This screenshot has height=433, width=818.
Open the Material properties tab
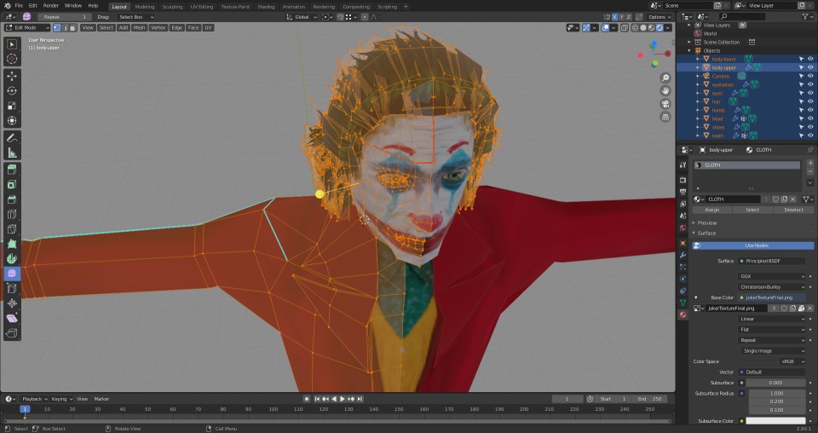pyautogui.click(x=683, y=315)
